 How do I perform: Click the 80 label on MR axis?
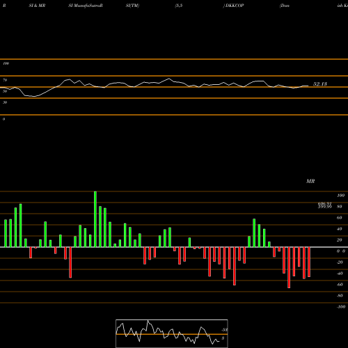click(339, 207)
